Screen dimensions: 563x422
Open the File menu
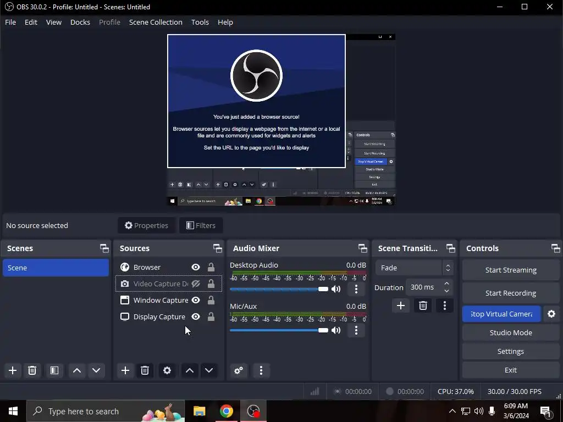tap(10, 22)
